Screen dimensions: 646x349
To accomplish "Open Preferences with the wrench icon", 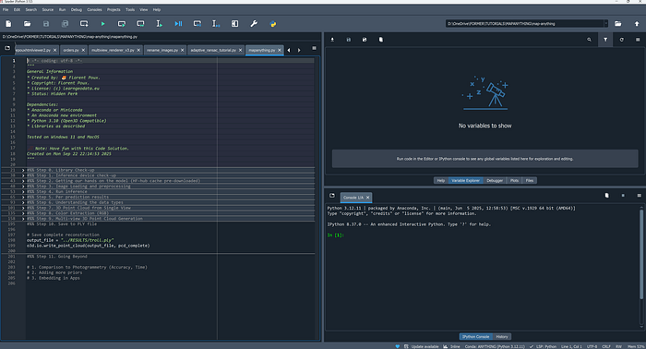I will point(254,24).
